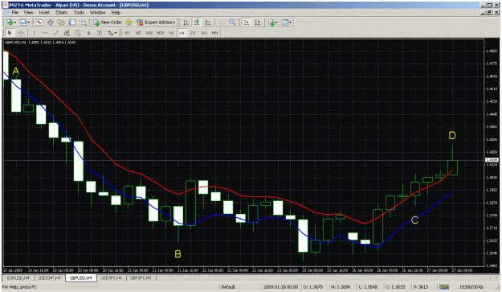
Task: Select the crosshair tool
Action: coord(21,33)
